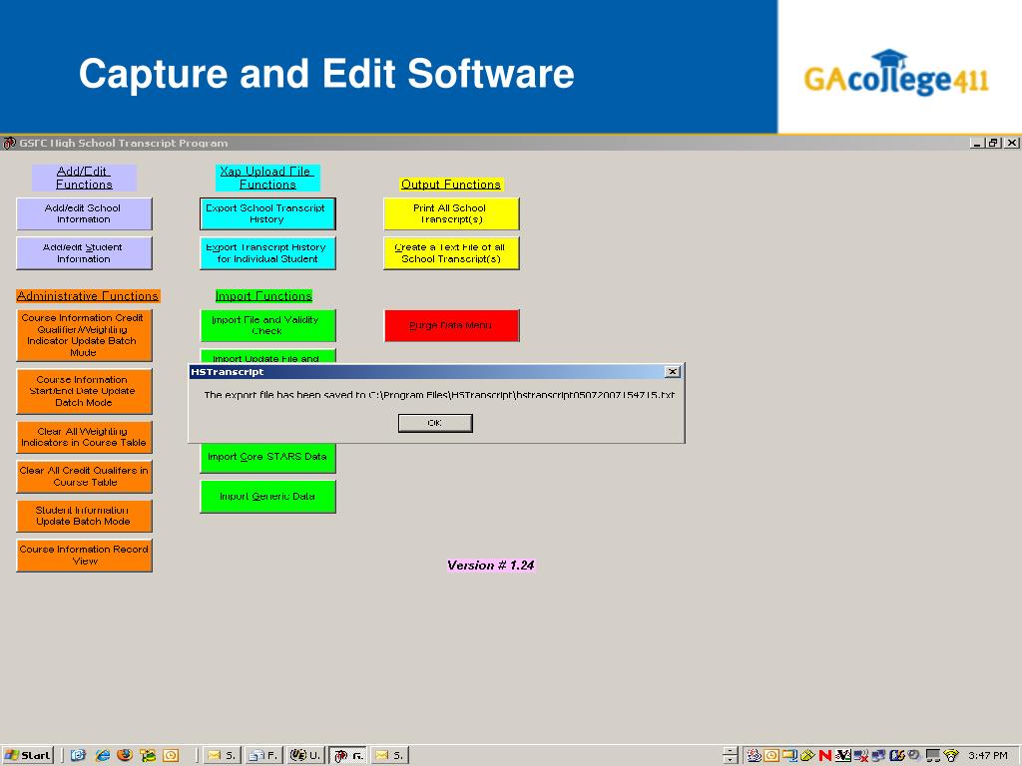This screenshot has height=766, width=1022.
Task: Open Course Information Record View
Action: 84,555
